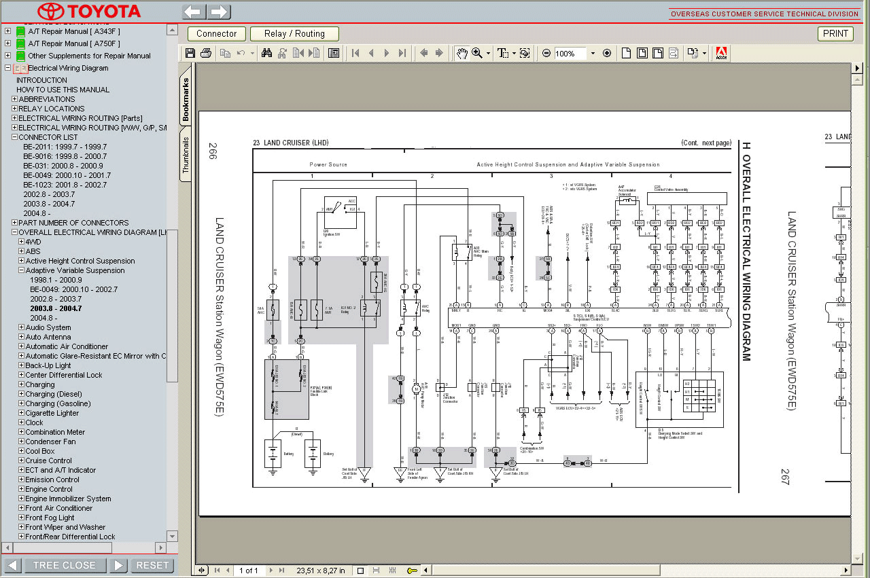Click the tree panel horizontal scrollbar
This screenshot has height=578, width=870.
pyautogui.click(x=84, y=547)
